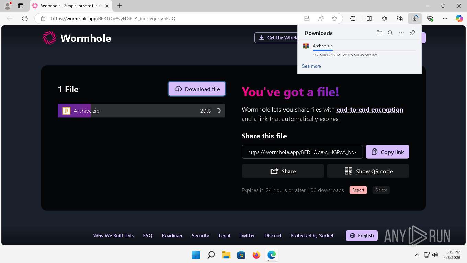
Task: Open the Read aloud feature
Action: click(321, 18)
